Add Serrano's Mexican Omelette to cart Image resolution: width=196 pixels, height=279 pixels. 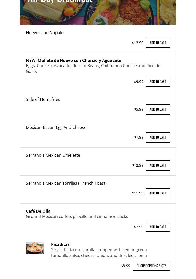pyautogui.click(x=158, y=165)
